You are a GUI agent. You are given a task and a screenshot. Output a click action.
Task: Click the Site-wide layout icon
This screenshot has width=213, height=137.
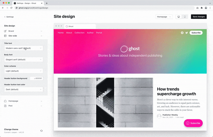coord(5,36)
